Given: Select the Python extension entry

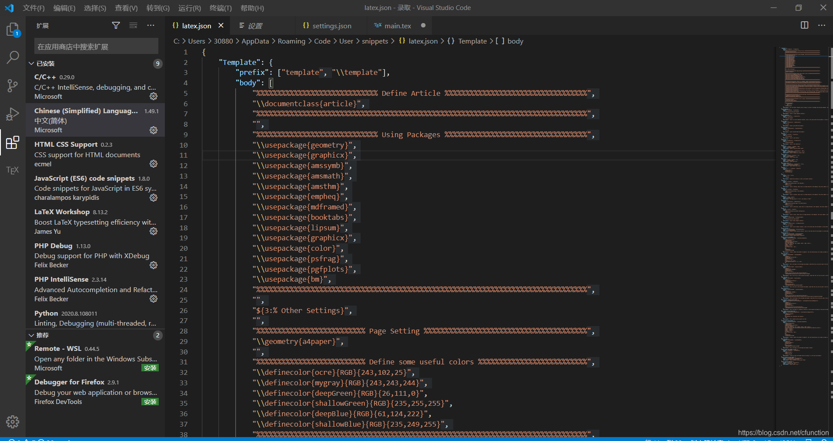Looking at the screenshot, I should (95, 318).
